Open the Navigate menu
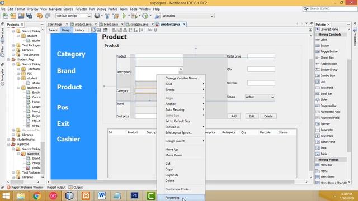Image resolution: width=358 pixels, height=201 pixels. click(x=55, y=9)
